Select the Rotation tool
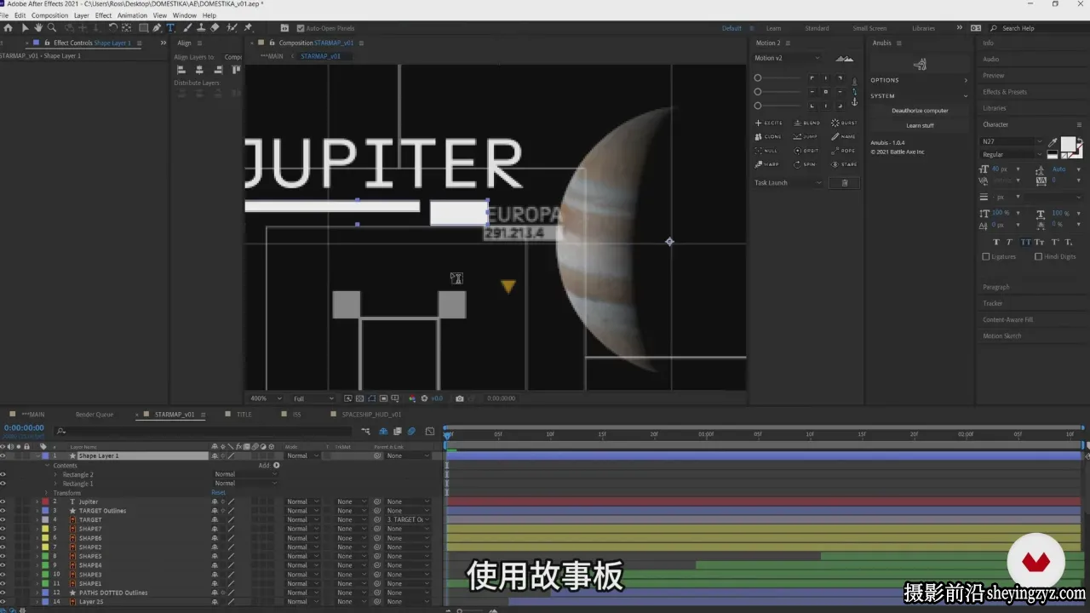 112,28
